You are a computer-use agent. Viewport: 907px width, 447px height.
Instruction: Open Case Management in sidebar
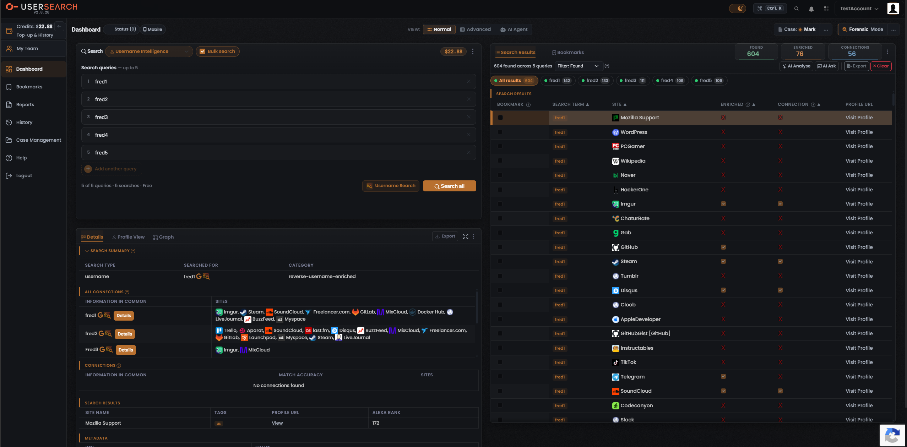pos(33,140)
